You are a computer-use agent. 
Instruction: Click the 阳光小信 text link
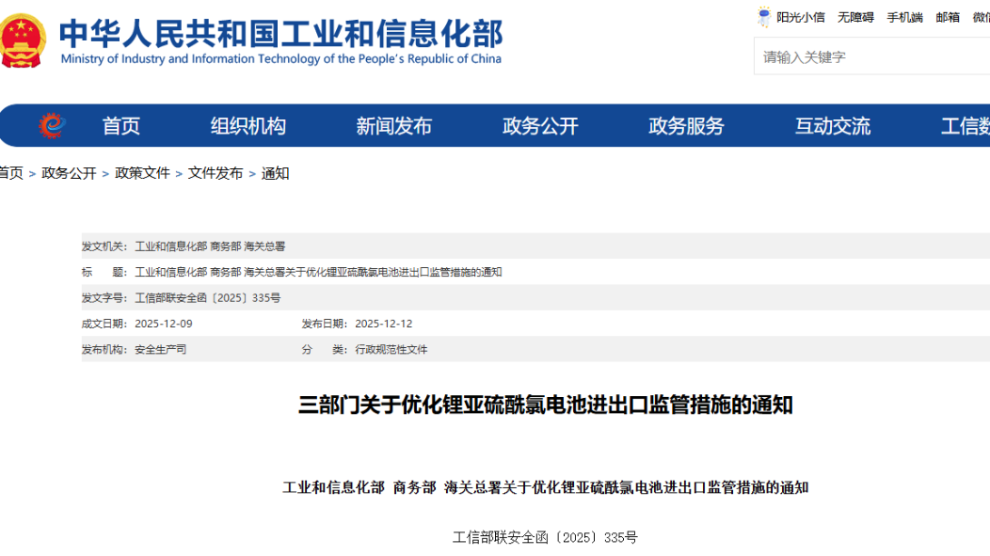(800, 17)
